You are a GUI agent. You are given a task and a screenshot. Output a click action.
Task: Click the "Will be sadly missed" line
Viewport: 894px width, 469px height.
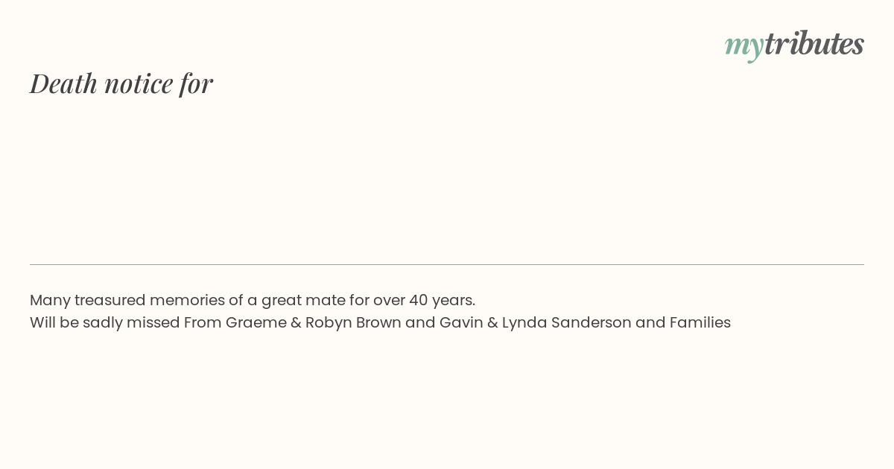[380, 322]
